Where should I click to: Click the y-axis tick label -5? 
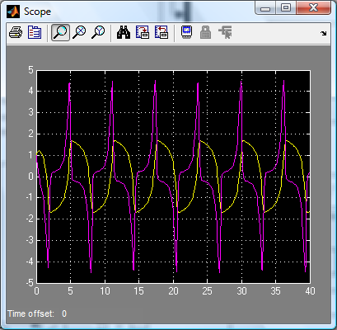[30, 283]
